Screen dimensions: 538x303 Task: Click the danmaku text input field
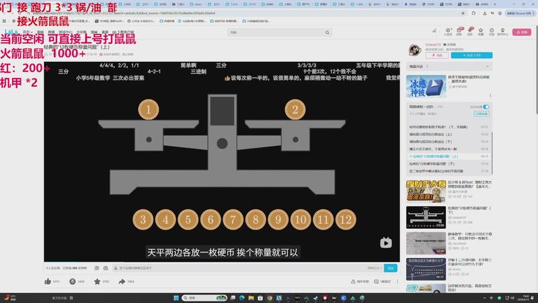point(240,268)
